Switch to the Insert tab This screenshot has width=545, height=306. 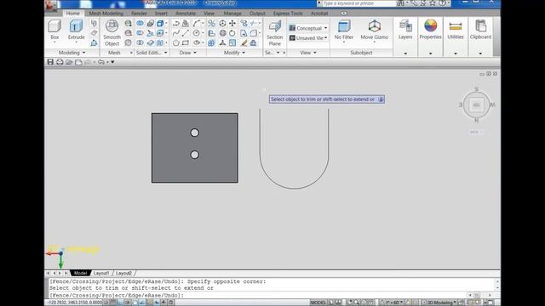coord(161,14)
